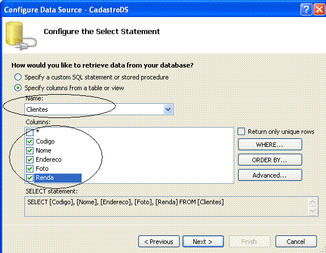326x253 pixels.
Task: Select columns from table or view option
Action: pyautogui.click(x=18, y=88)
